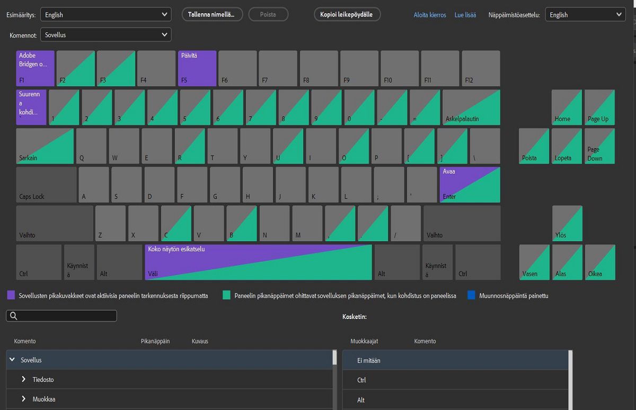Image resolution: width=636 pixels, height=410 pixels.
Task: Select the Ylös arrow key
Action: tap(567, 223)
